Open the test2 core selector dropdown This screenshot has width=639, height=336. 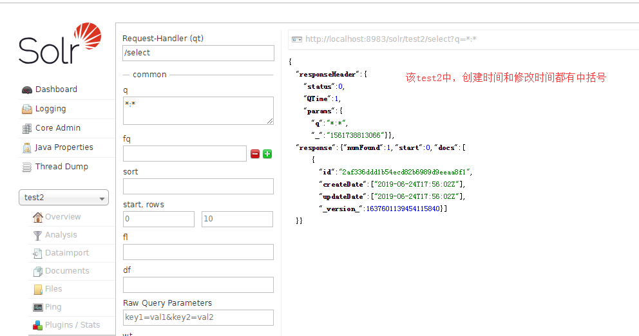[64, 198]
